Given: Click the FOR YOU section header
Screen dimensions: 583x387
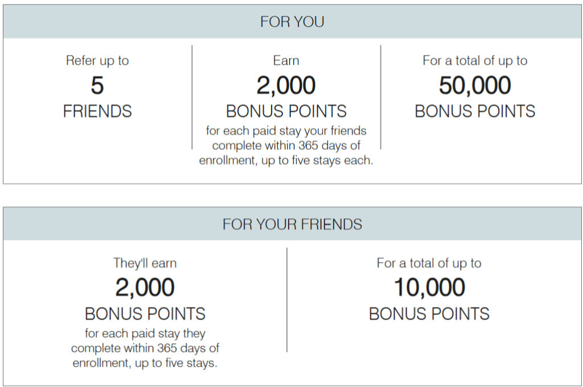Looking at the screenshot, I should [291, 22].
